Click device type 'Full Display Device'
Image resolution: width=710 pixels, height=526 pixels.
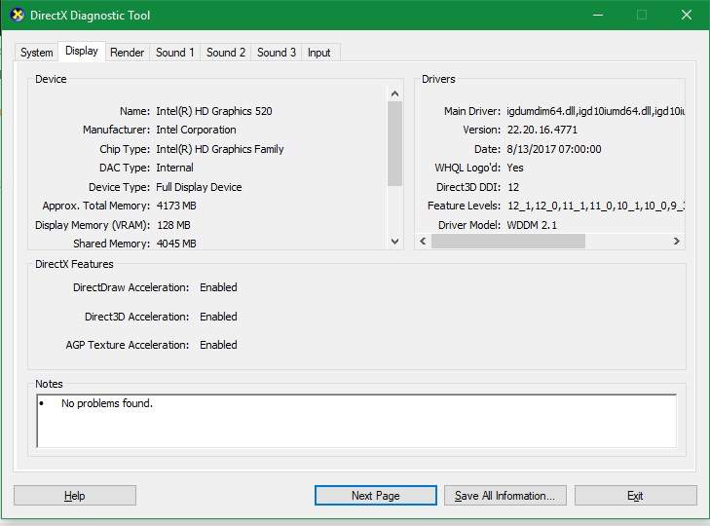click(199, 187)
